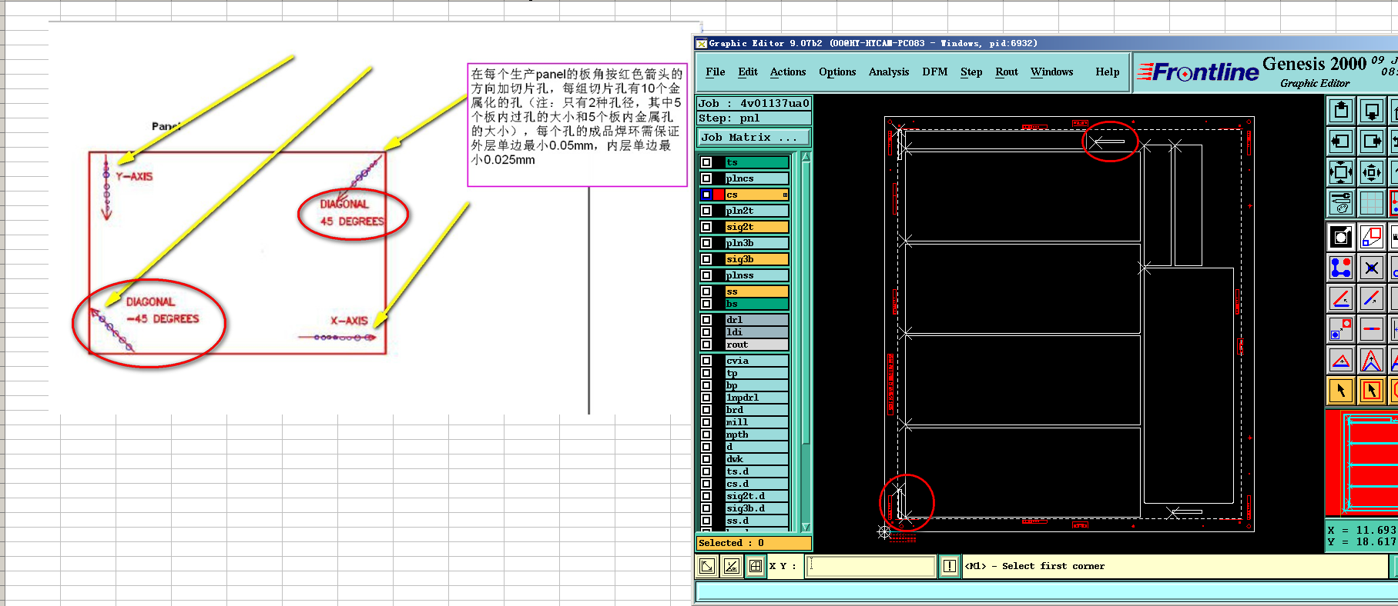
Task: Click the red and blue squares copy icon
Action: (x=1372, y=237)
